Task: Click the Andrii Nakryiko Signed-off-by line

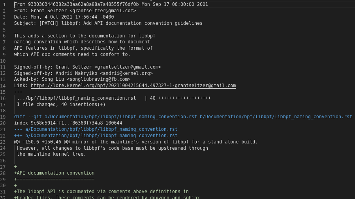Action: pyautogui.click(x=83, y=73)
